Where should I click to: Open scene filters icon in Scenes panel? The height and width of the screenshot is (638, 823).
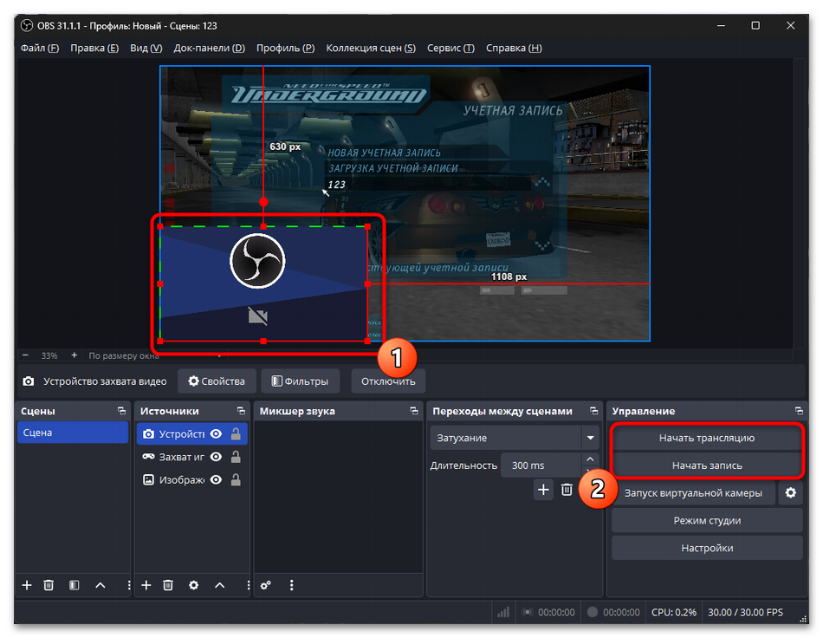point(74,585)
